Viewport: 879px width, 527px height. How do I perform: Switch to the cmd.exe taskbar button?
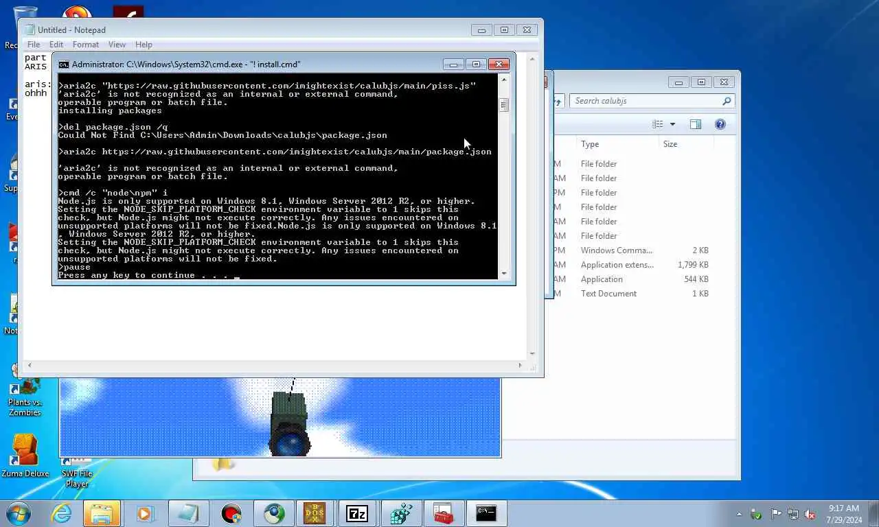tap(486, 513)
